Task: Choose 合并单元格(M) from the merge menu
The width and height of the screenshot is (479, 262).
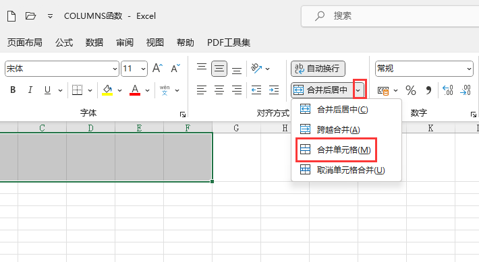Action: tap(346, 150)
